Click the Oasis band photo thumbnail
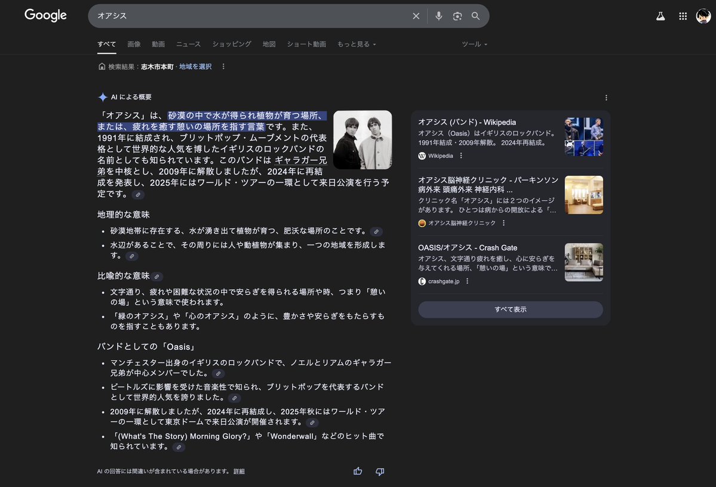This screenshot has height=487, width=716. (362, 139)
